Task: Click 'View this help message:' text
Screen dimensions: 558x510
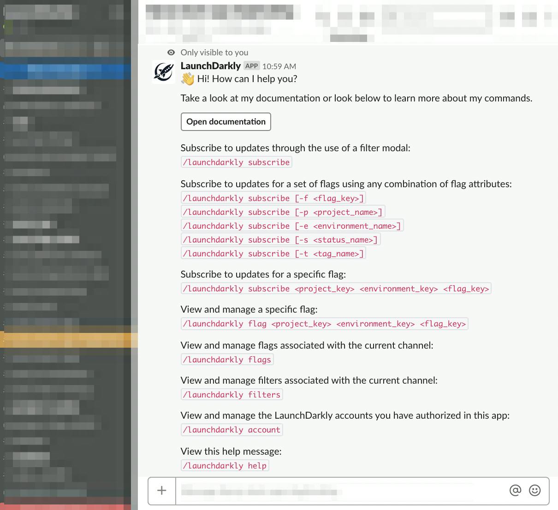Action: [x=231, y=451]
